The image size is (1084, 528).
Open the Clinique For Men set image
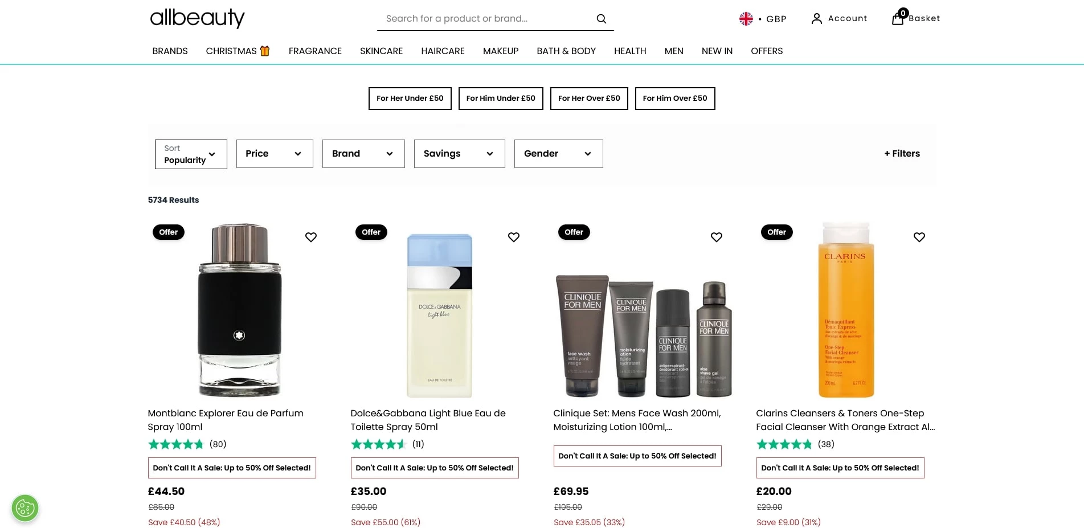pyautogui.click(x=643, y=336)
